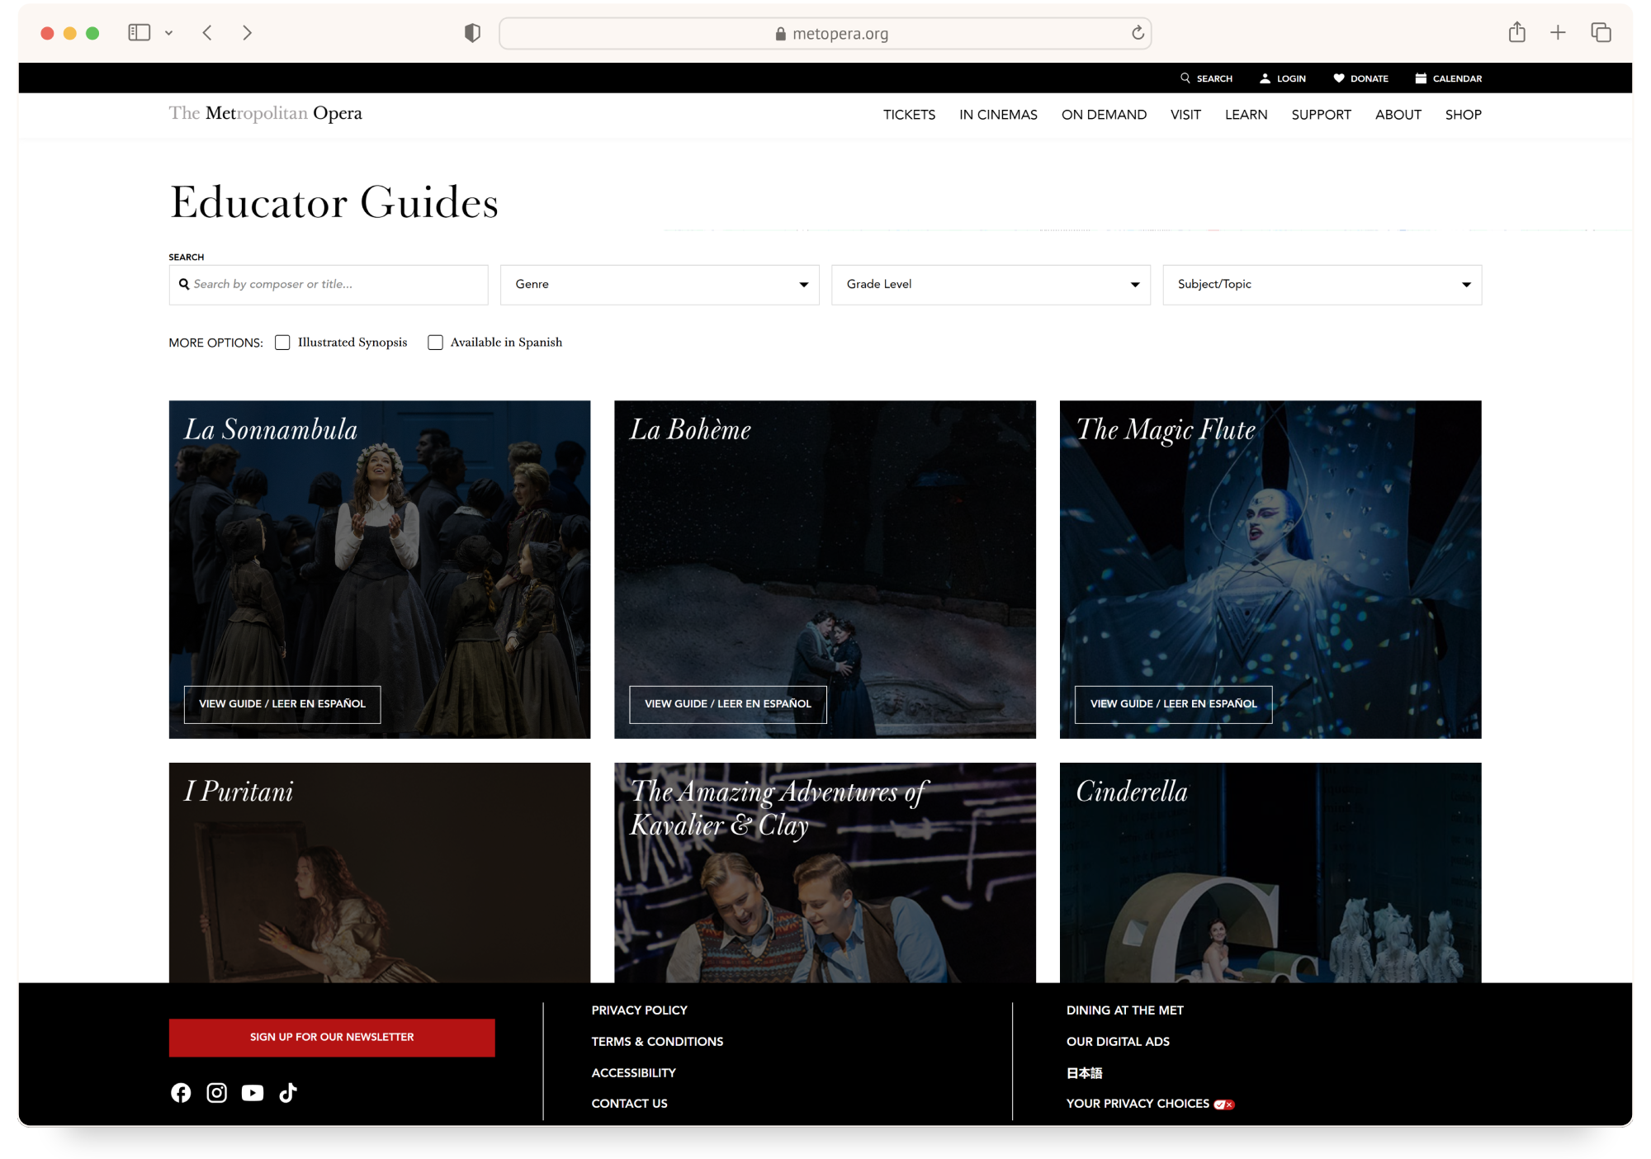The height and width of the screenshot is (1159, 1651).
Task: Expand the Subject/Topic dropdown
Action: click(x=1322, y=285)
